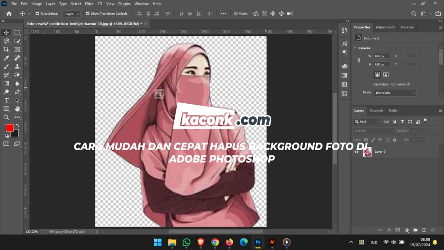
Task: Select the Frame tool
Action: 17,49
